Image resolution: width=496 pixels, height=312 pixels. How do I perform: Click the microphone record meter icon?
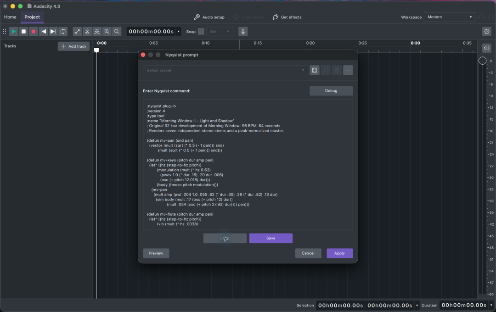point(243,31)
